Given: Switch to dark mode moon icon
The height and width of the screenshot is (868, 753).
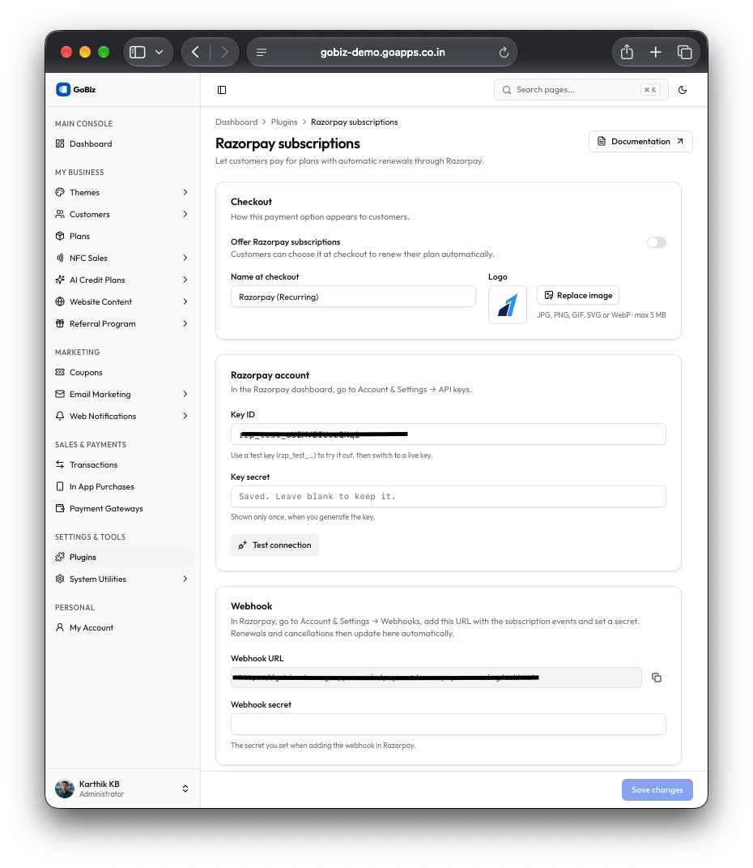Looking at the screenshot, I should (683, 90).
